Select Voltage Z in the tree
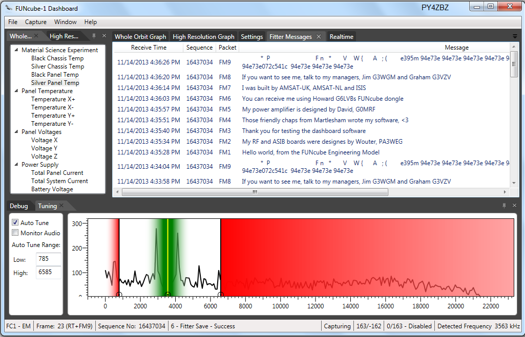This screenshot has height=337, width=525. pos(44,156)
